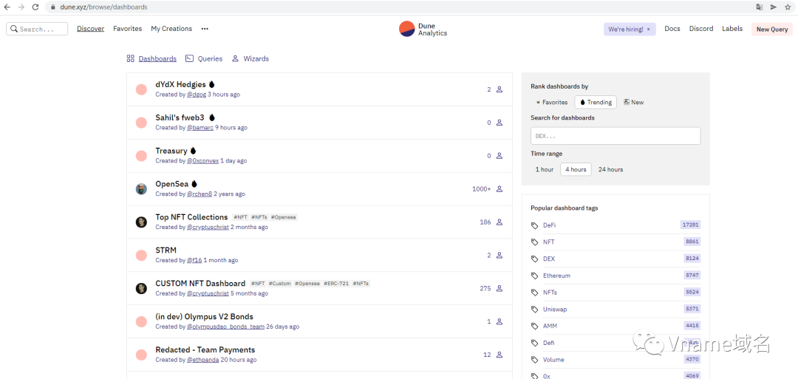This screenshot has width=798, height=379.
Task: Click the Queries terminal icon
Action: coord(189,58)
